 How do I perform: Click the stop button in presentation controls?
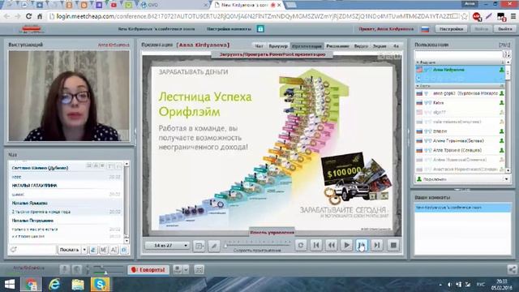point(393,245)
